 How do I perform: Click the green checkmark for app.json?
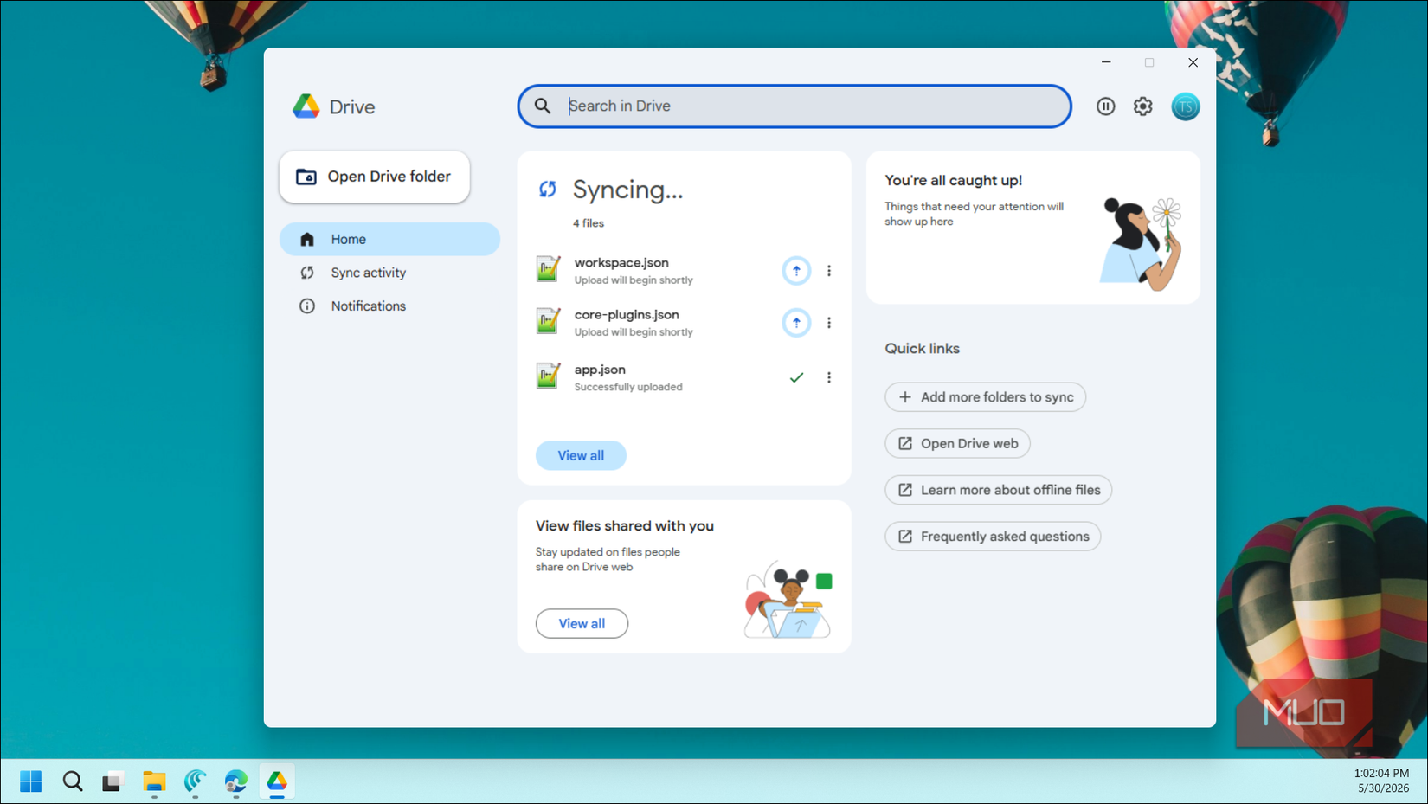pos(796,377)
